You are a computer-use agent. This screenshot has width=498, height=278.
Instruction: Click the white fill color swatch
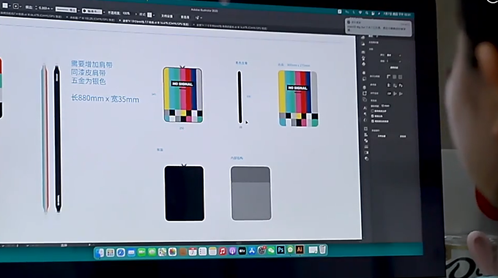pyautogui.click(x=5, y=5)
